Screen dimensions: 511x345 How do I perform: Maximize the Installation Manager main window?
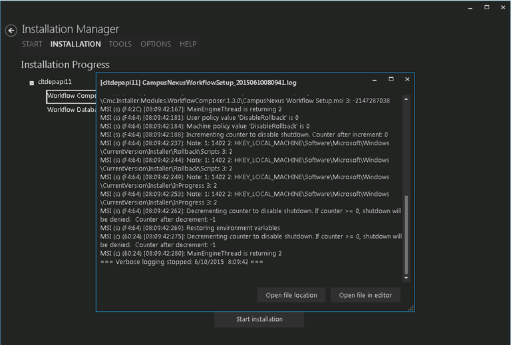click(486, 7)
